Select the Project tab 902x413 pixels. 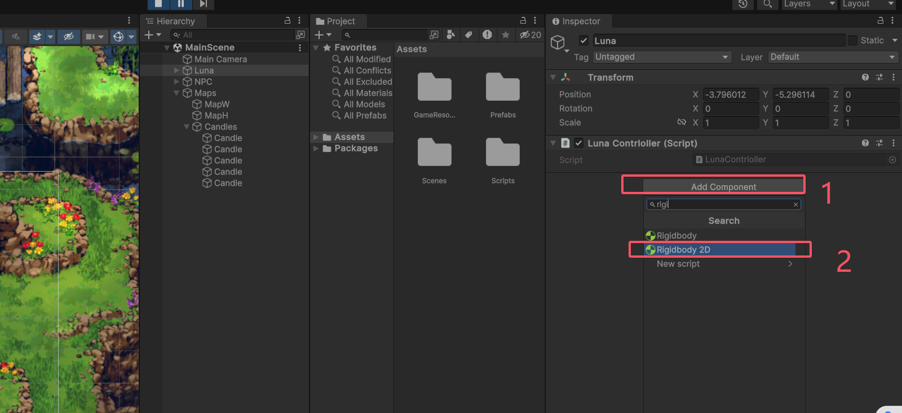click(336, 21)
